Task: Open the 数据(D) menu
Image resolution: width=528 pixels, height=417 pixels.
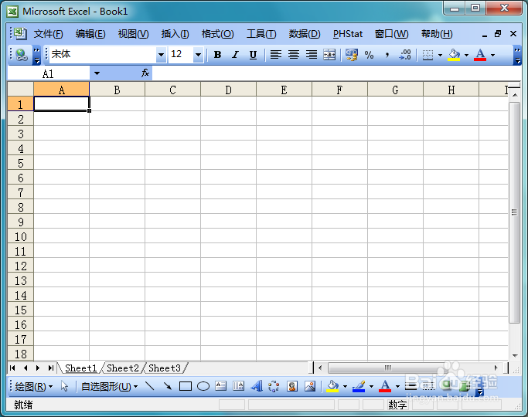Action: pos(305,34)
